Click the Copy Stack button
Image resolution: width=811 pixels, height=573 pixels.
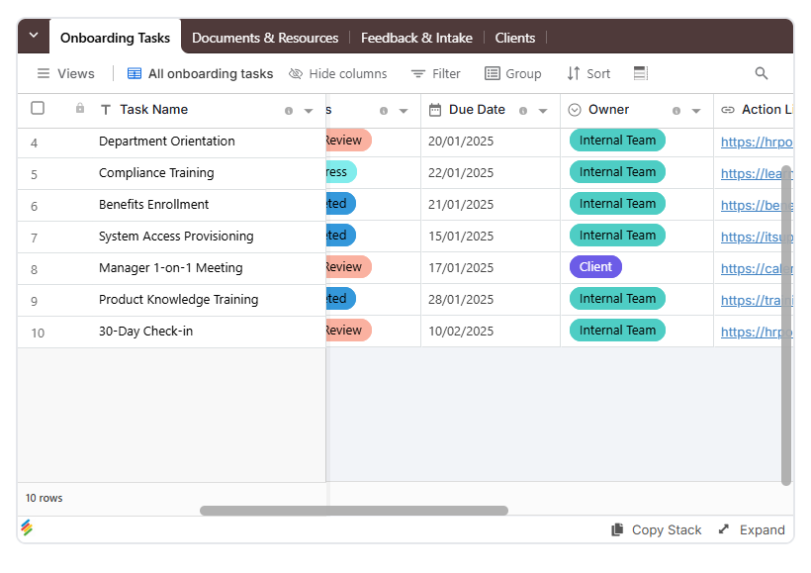click(x=657, y=529)
